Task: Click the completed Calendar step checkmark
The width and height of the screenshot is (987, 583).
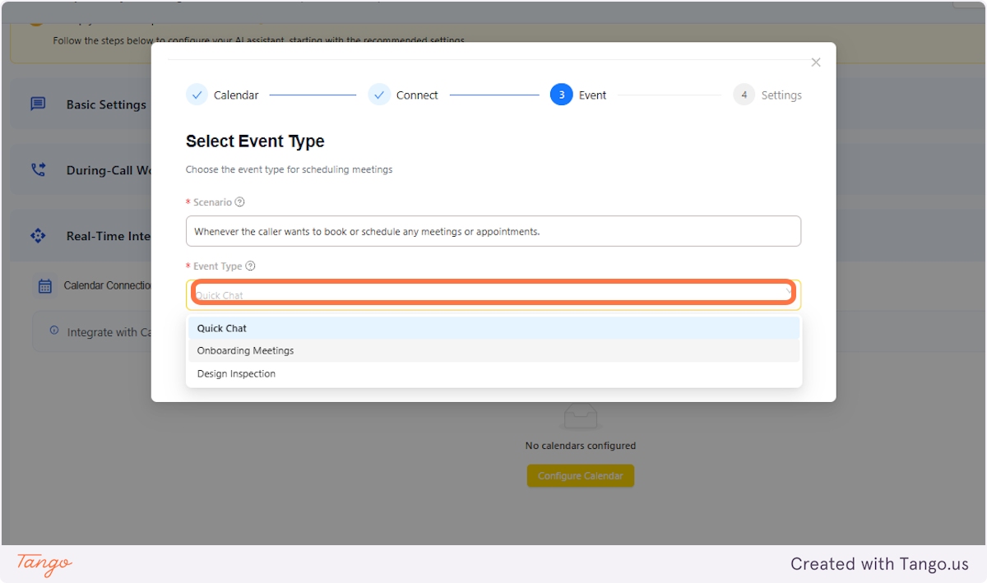Action: point(197,95)
